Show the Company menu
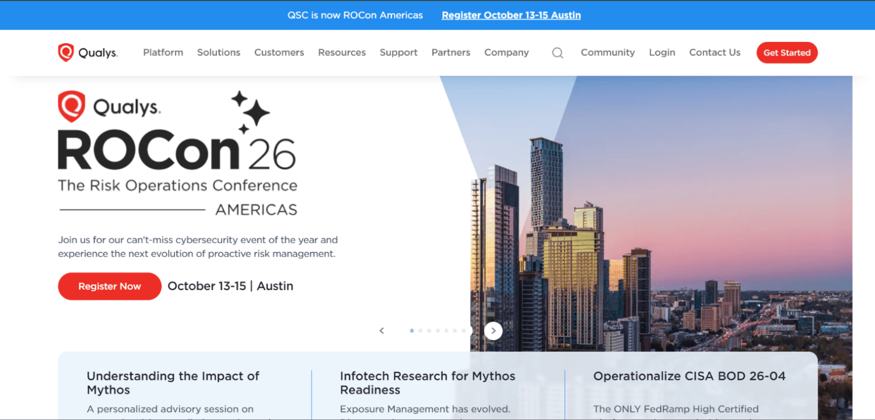This screenshot has height=420, width=875. (x=506, y=52)
